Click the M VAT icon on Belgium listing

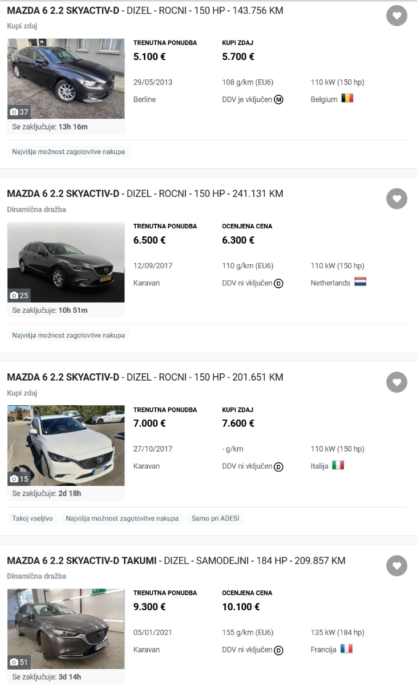tap(278, 100)
